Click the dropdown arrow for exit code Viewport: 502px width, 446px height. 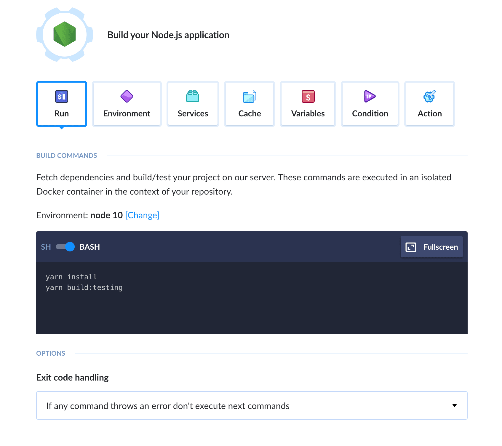click(454, 405)
